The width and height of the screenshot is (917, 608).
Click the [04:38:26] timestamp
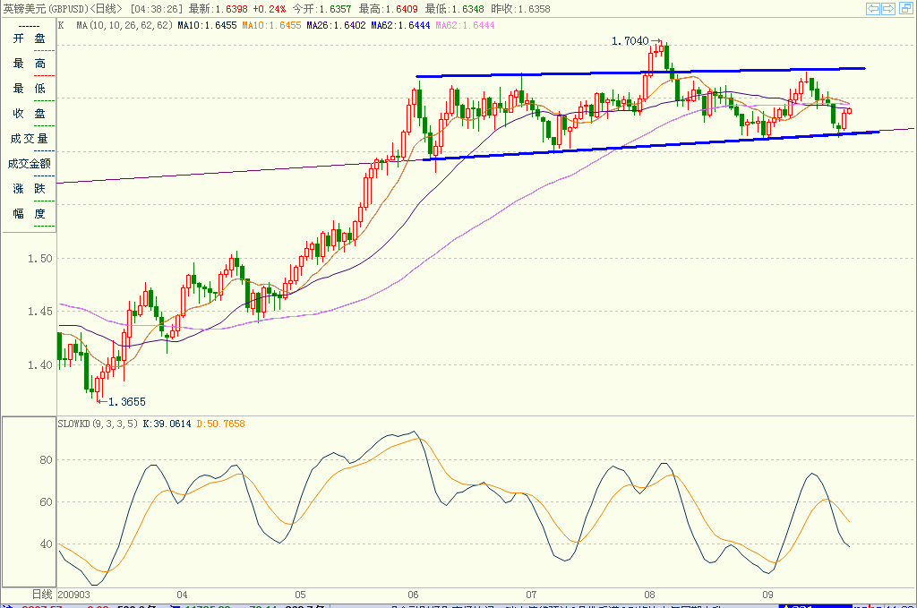click(157, 9)
